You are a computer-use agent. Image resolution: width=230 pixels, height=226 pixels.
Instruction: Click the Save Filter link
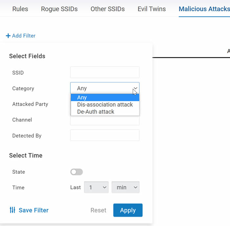pos(34,210)
